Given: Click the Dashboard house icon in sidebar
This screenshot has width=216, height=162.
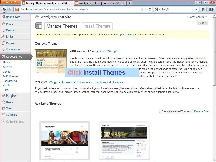Looking at the screenshot, I should coord(3,17).
